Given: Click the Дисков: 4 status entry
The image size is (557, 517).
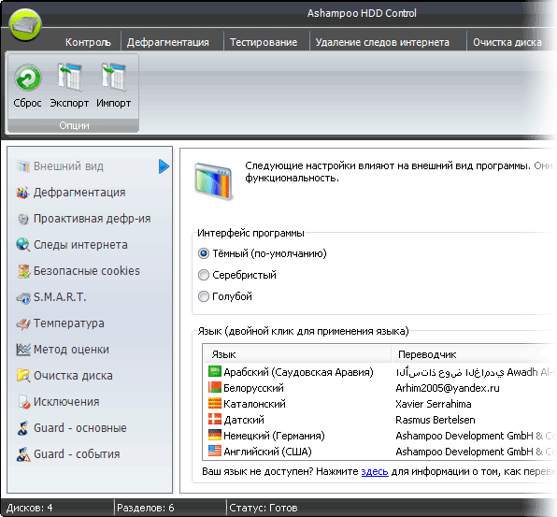Looking at the screenshot, I should click(30, 508).
